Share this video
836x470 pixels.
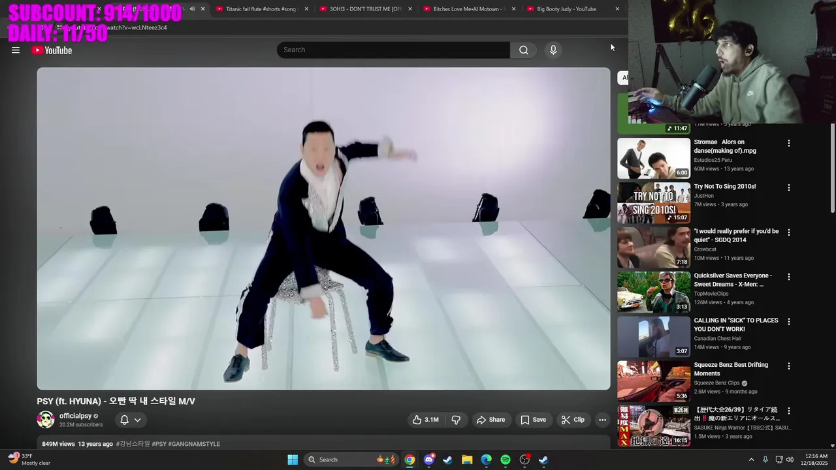click(490, 420)
